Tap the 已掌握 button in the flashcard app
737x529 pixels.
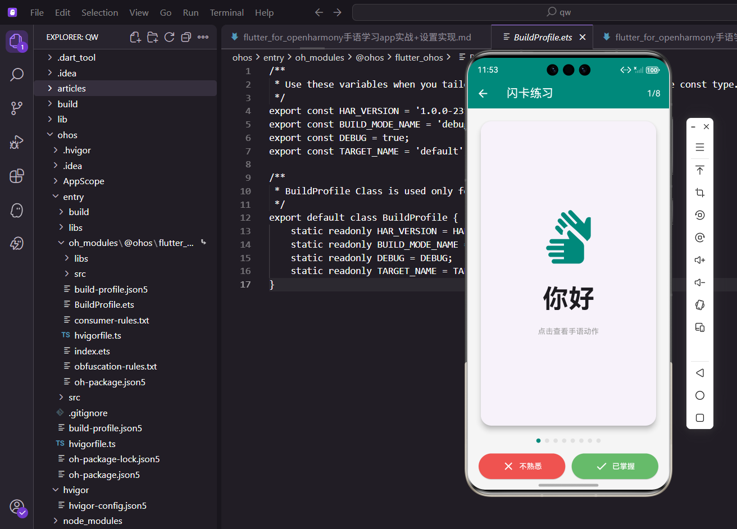(x=615, y=466)
